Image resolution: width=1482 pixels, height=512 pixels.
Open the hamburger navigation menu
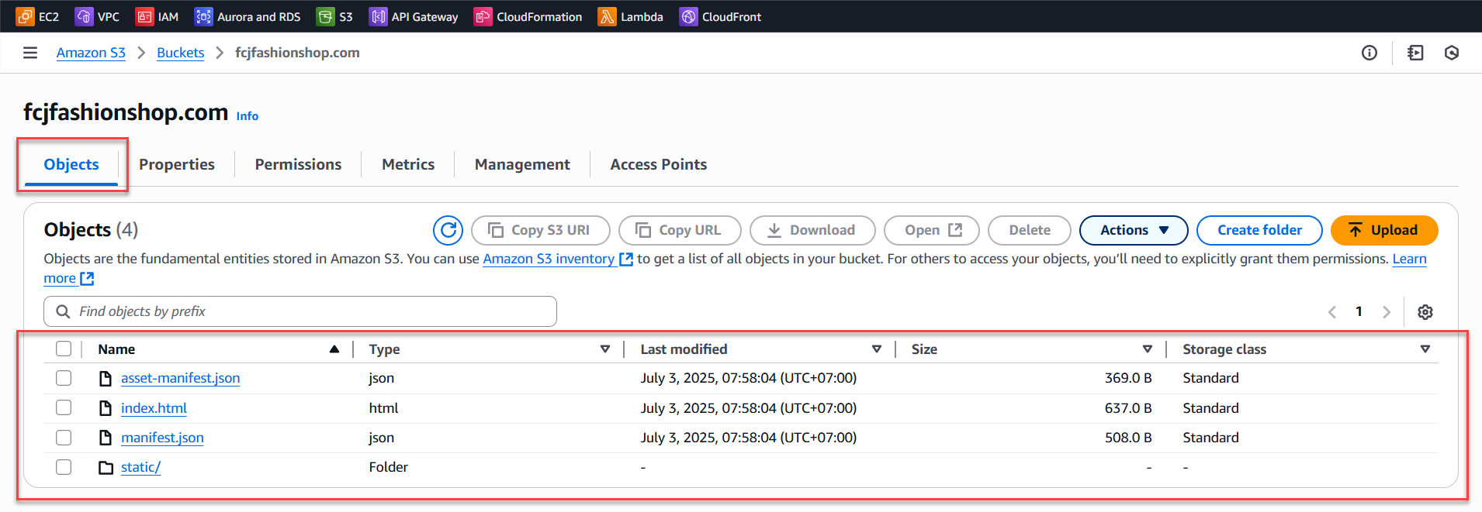(30, 53)
